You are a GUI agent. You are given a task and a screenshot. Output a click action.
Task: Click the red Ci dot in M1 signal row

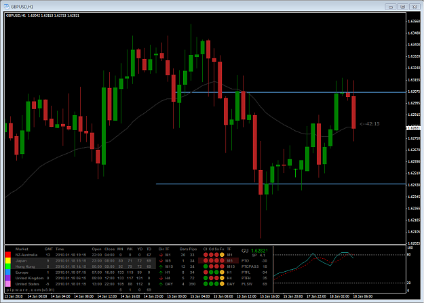(x=206, y=255)
